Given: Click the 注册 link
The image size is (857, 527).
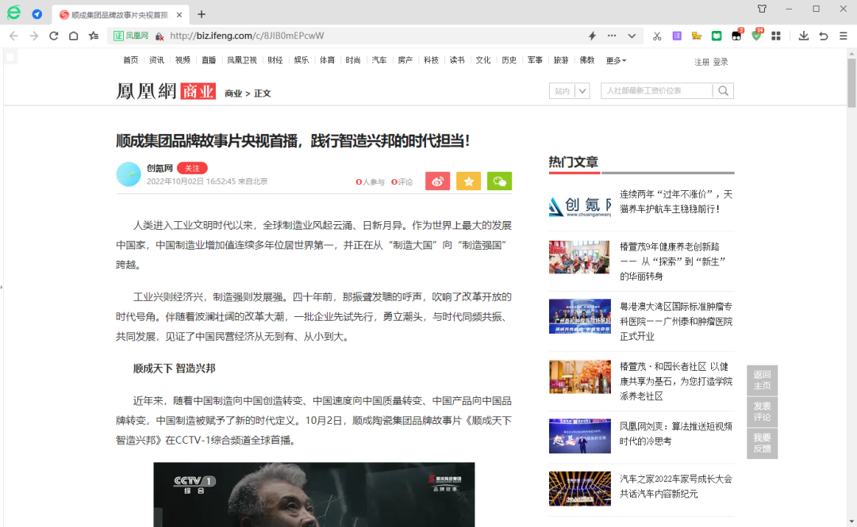Looking at the screenshot, I should pyautogui.click(x=701, y=63).
